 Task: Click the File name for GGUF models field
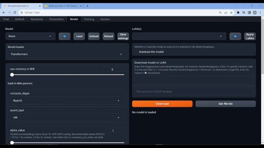tap(194, 92)
